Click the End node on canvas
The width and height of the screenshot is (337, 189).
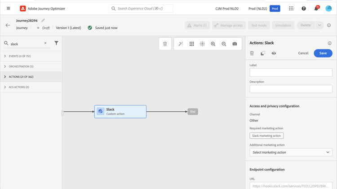(193, 111)
